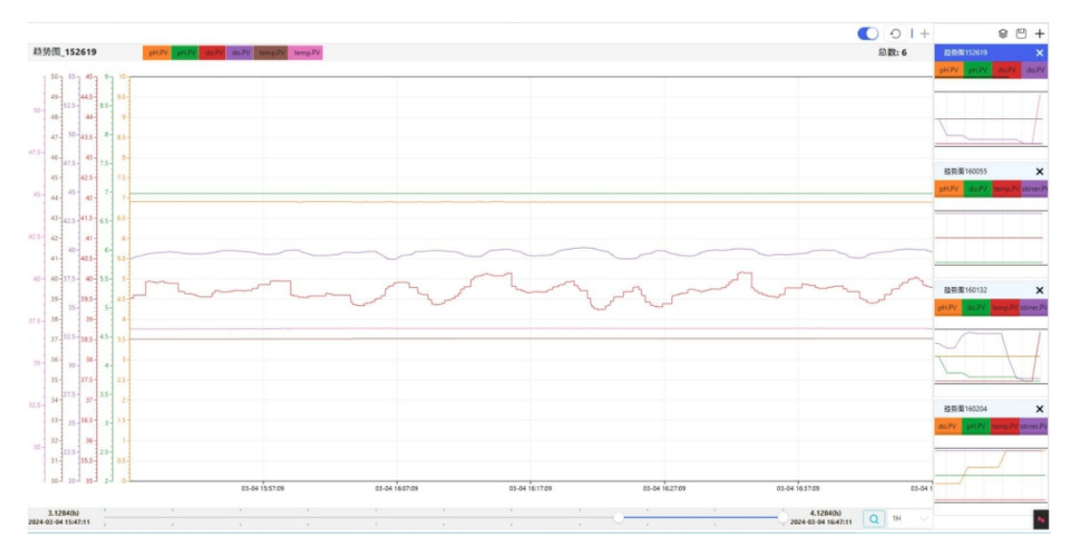This screenshot has width=1069, height=553.
Task: Click the left handle of time range slider
Action: [x=619, y=517]
